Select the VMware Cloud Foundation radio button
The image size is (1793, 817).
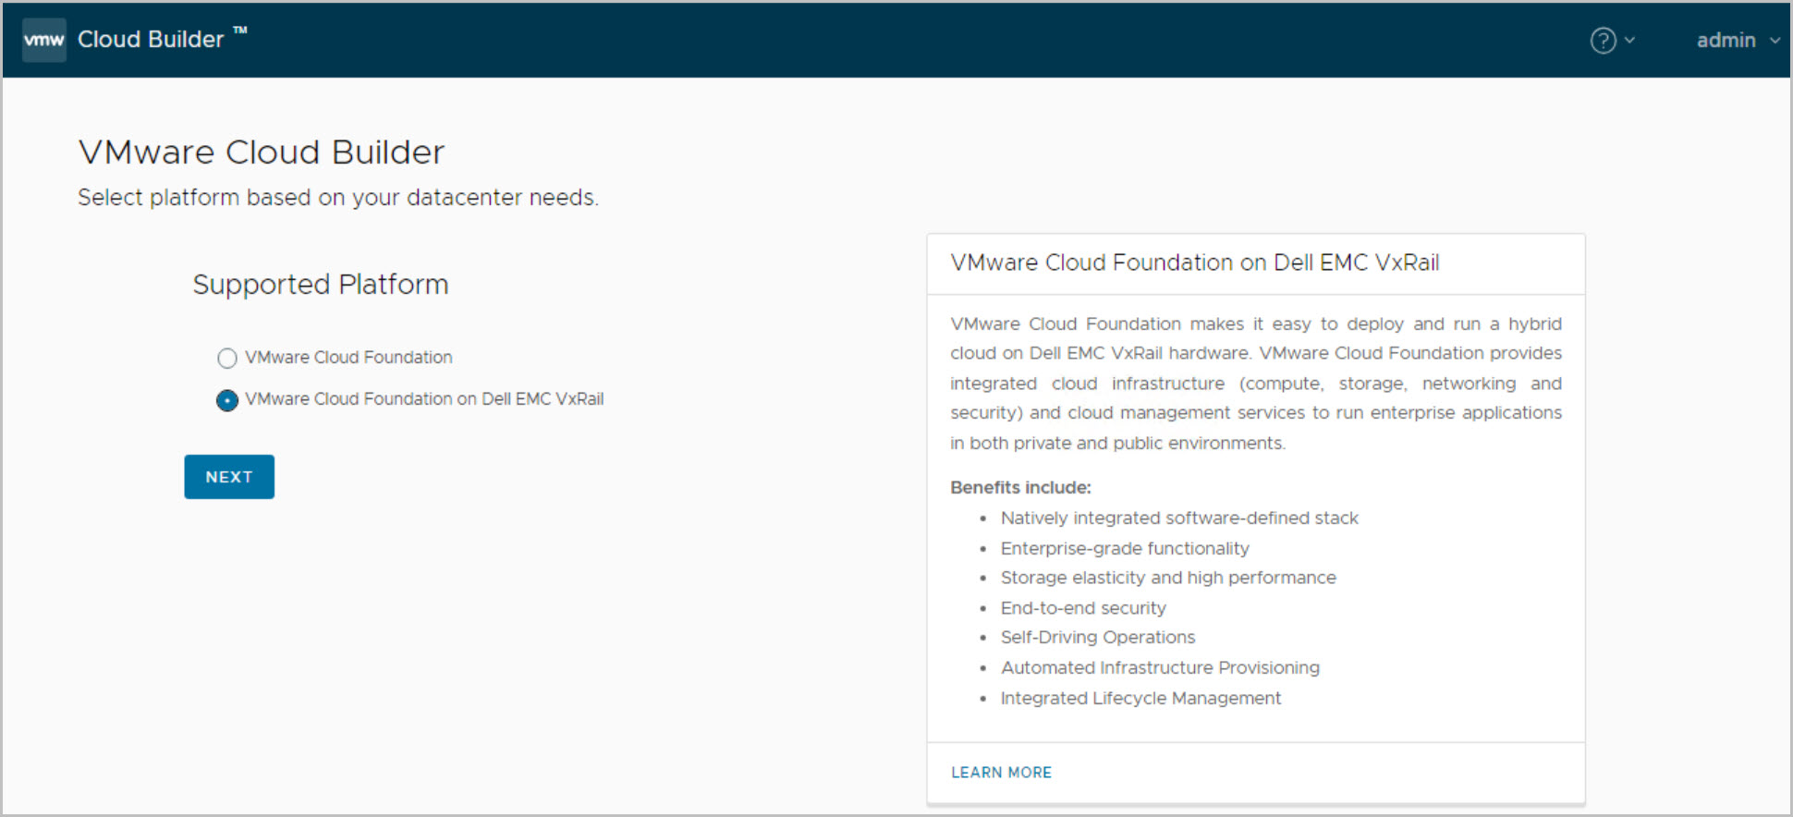click(227, 359)
